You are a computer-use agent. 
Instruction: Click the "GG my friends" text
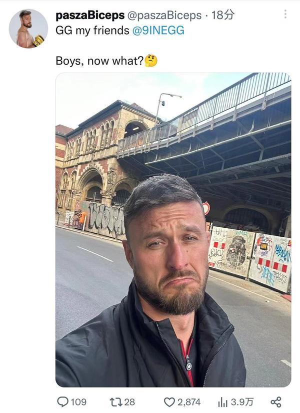[92, 31]
